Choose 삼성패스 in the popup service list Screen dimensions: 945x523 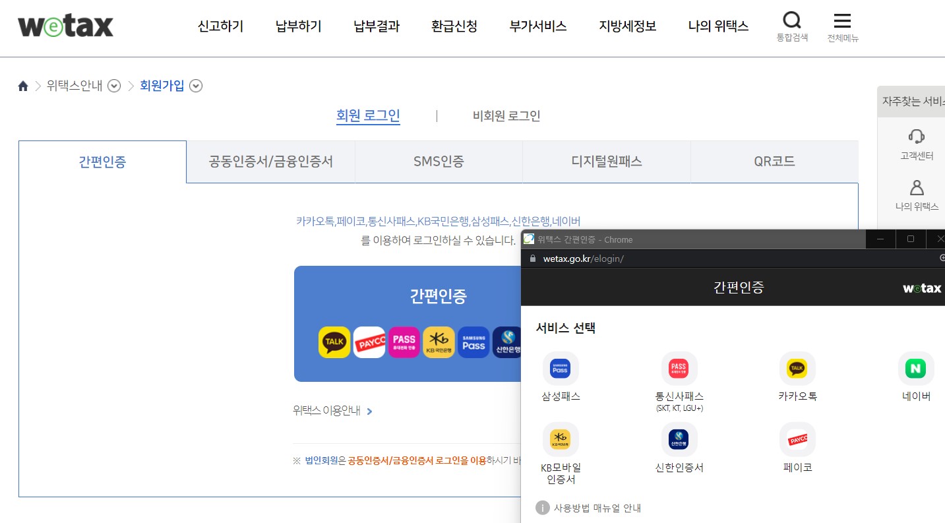[x=561, y=377]
